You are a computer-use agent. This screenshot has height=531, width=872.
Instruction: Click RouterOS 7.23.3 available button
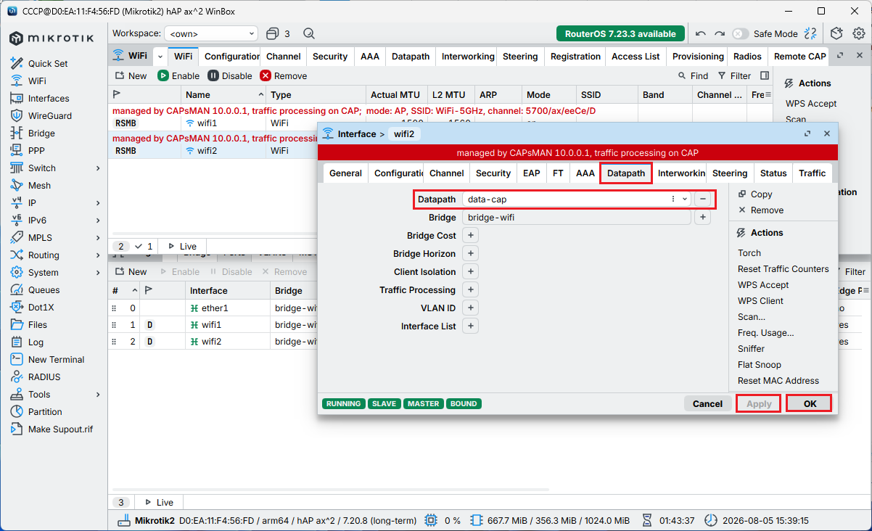620,33
